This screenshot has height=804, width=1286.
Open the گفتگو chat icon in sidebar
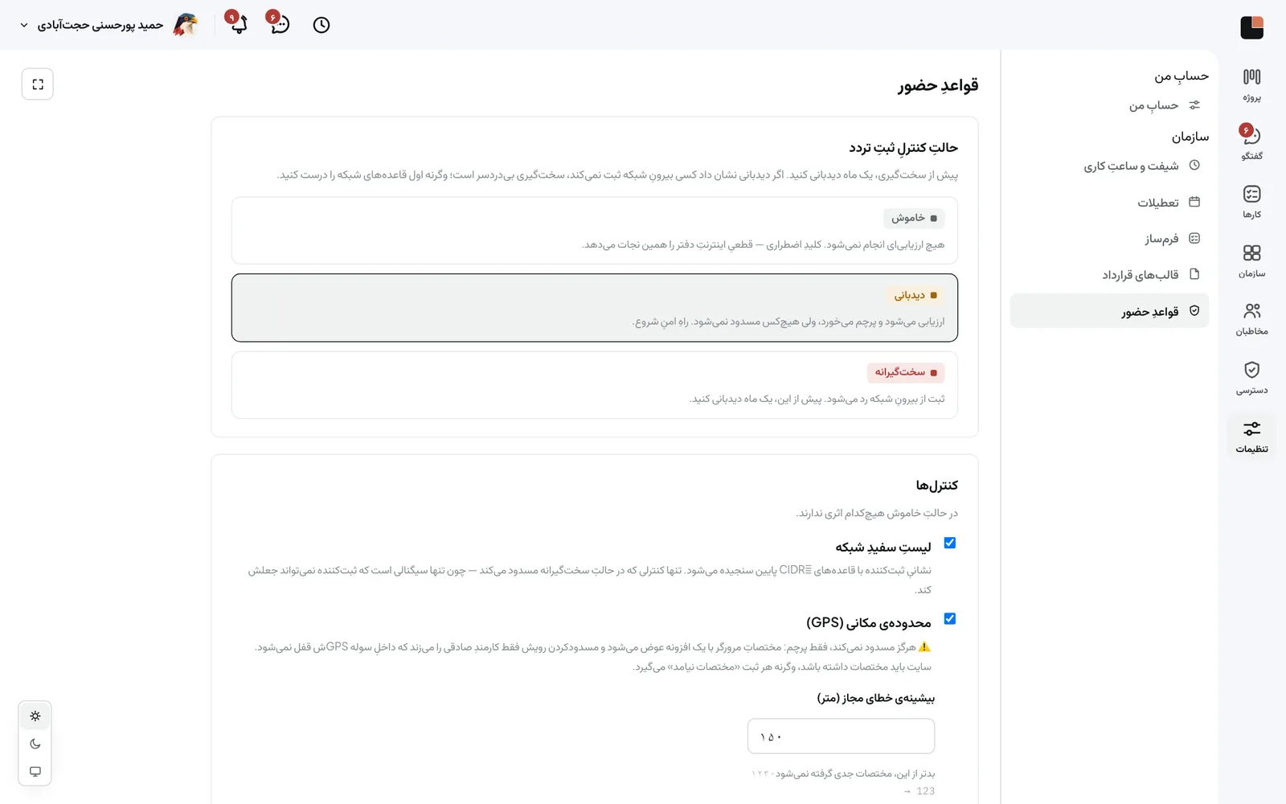(1251, 143)
